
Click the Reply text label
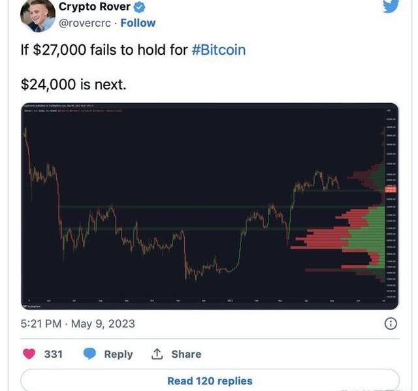118,354
